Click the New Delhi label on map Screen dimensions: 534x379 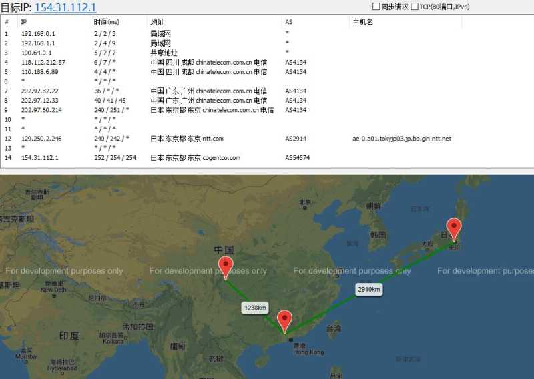[x=54, y=290]
